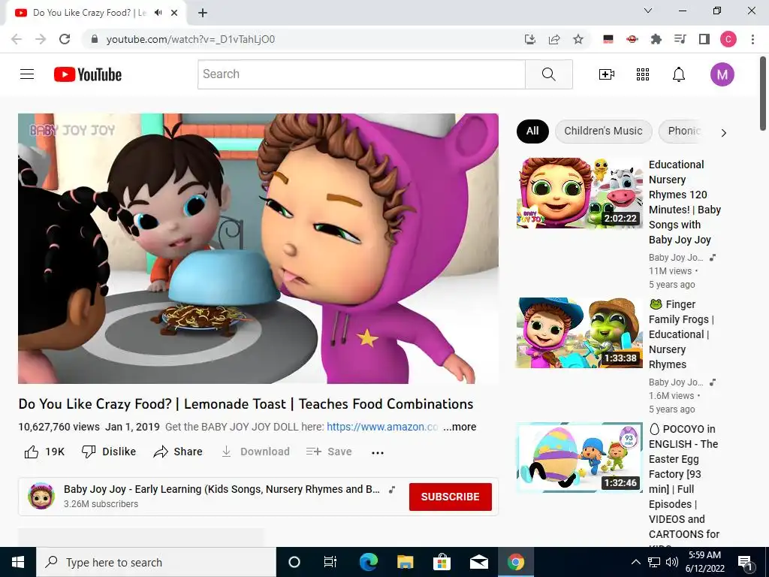Screen dimensions: 769x577
Task: Open the Chrome profile C avatar
Action: pos(728,39)
